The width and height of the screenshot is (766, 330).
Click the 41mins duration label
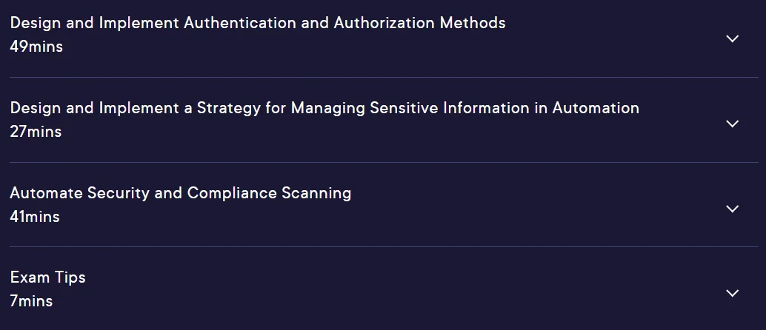[35, 217]
